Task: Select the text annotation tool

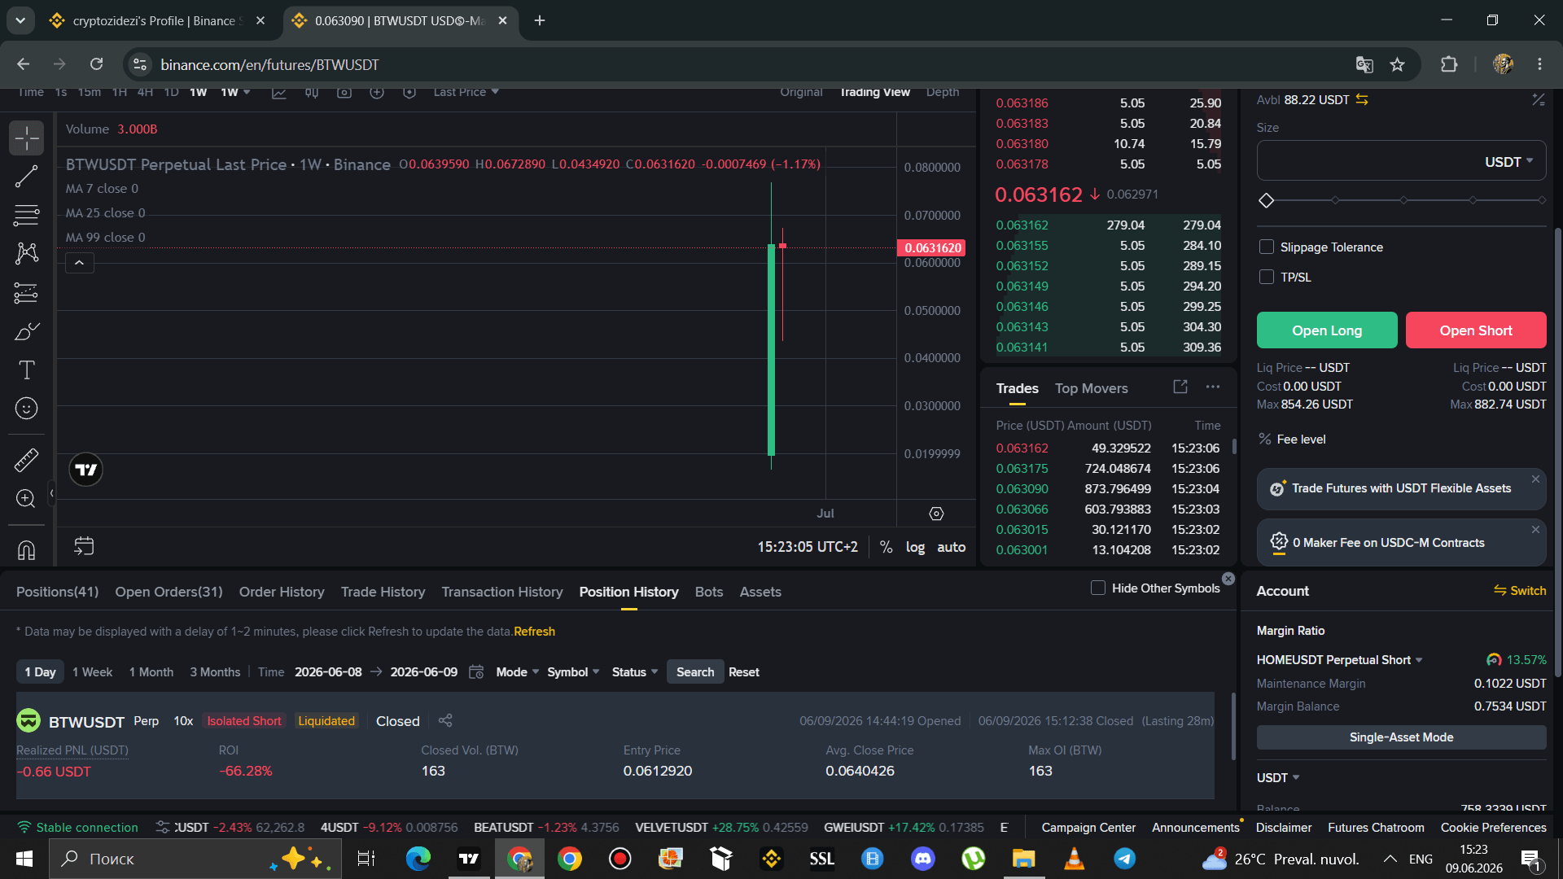Action: 26,370
